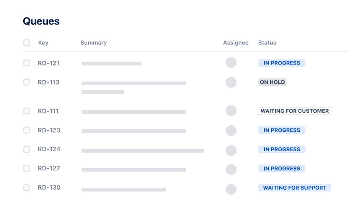Image resolution: width=349 pixels, height=201 pixels.
Task: Click assignee avatar for RD-127
Action: tap(231, 169)
